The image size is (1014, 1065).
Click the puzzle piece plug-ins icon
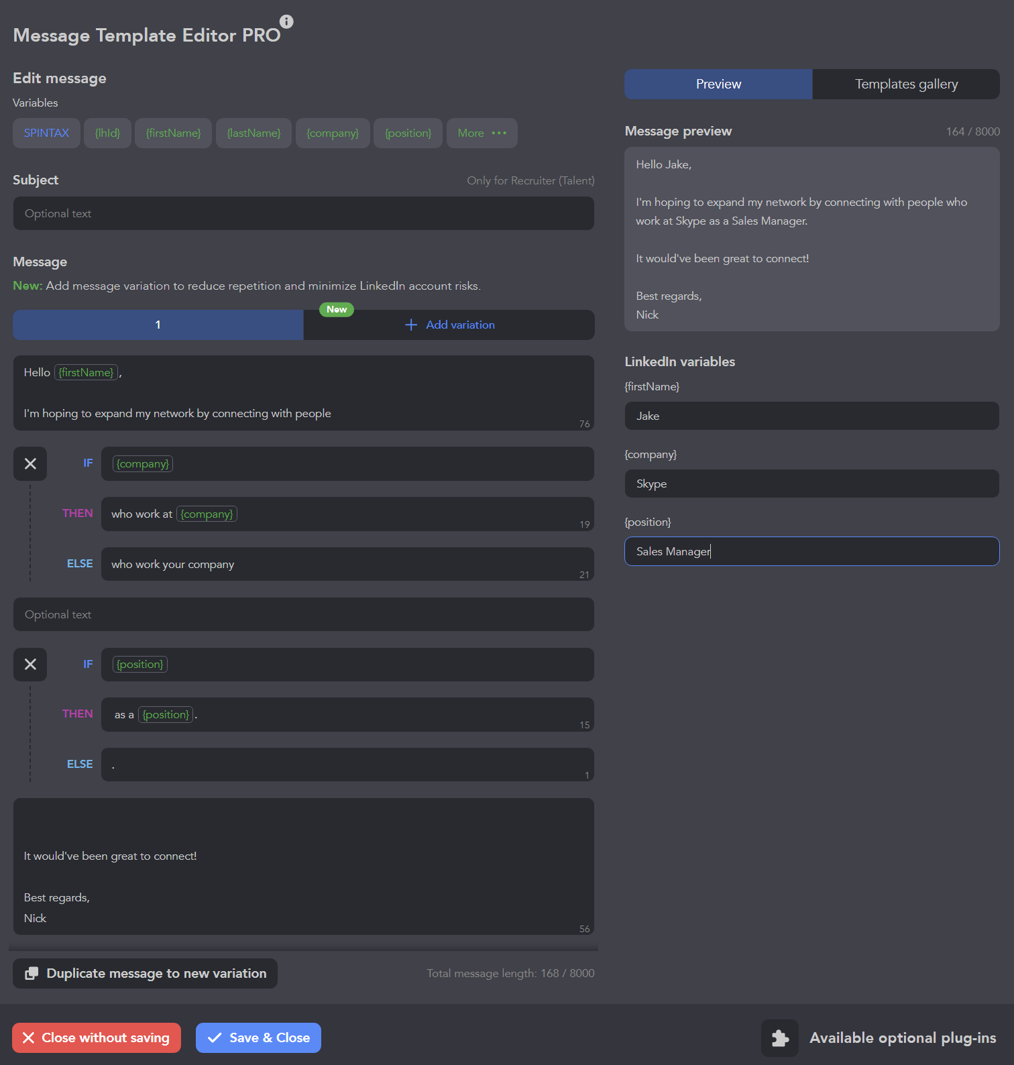pyautogui.click(x=779, y=1038)
